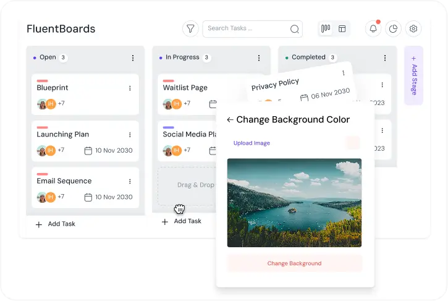The image size is (448, 301).
Task: Click the 06 Nov 2030 due date
Action: pos(331,93)
